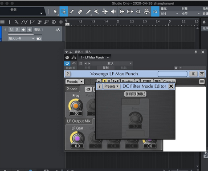The height and width of the screenshot is (171, 208).
Task: Show automation curve icon
Action: 24,22
